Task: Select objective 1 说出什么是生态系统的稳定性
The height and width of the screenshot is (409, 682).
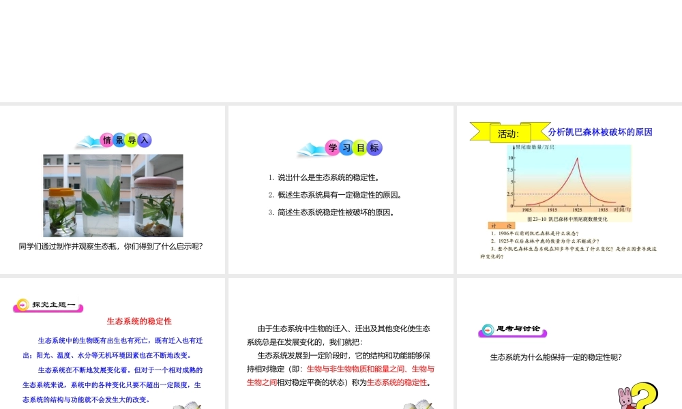Action: [x=324, y=177]
